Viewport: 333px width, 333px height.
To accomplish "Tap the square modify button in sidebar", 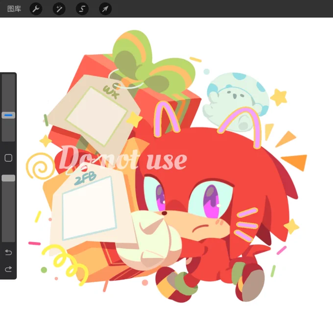I will coord(8,158).
